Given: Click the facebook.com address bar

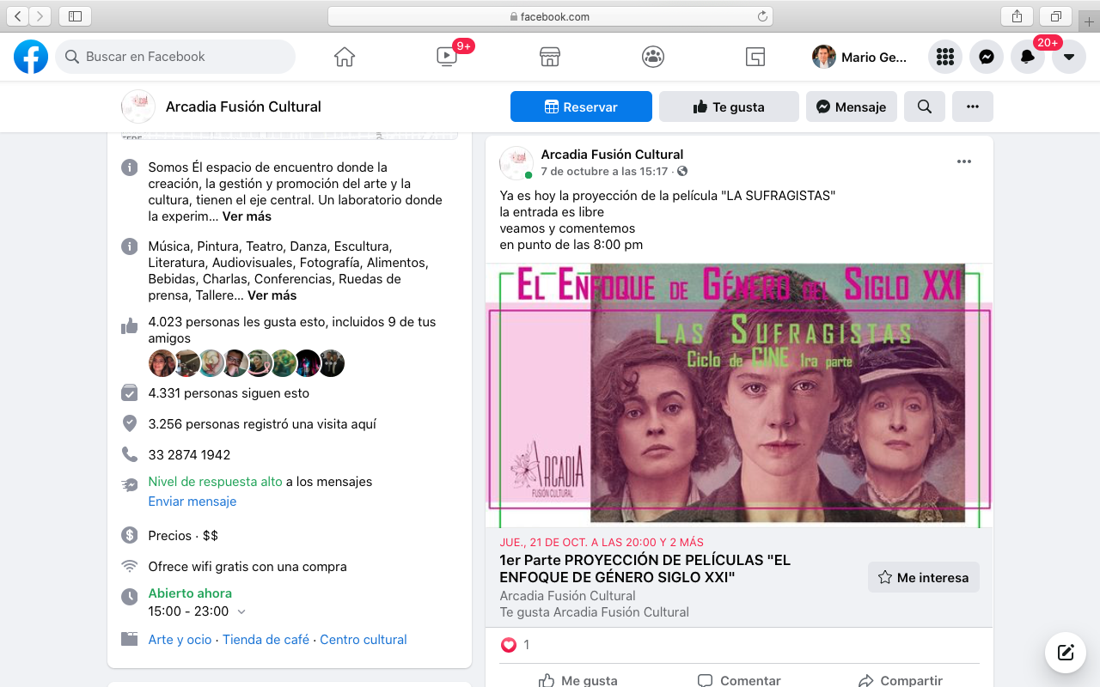Looking at the screenshot, I should pos(550,16).
